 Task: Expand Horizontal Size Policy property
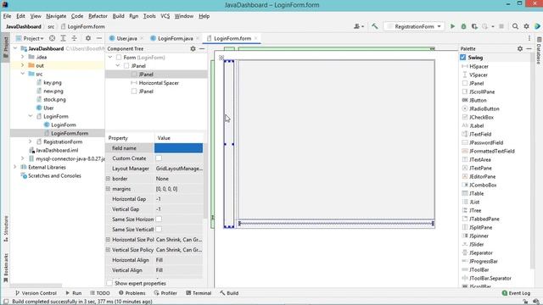coord(108,239)
